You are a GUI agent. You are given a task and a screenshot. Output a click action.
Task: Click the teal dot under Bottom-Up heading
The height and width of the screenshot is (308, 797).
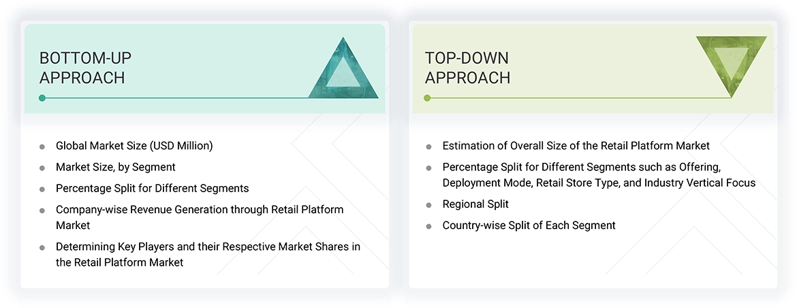click(42, 98)
